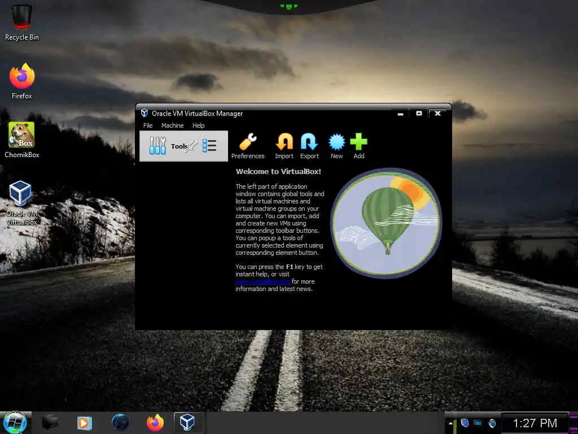Click the VirtualBox taskbar button
Viewport: 578px width, 434px height.
click(187, 423)
